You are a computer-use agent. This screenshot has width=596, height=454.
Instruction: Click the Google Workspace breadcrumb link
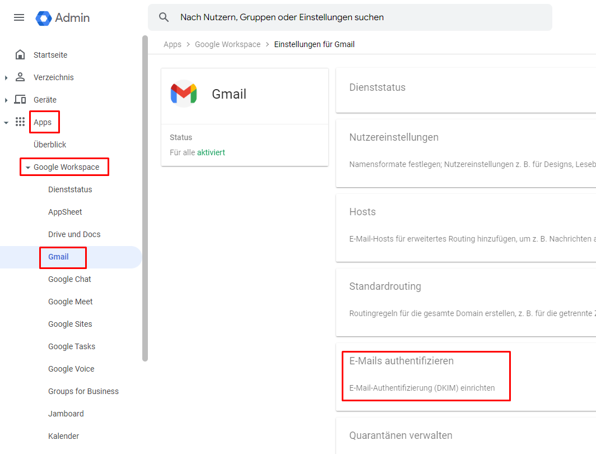coord(227,44)
